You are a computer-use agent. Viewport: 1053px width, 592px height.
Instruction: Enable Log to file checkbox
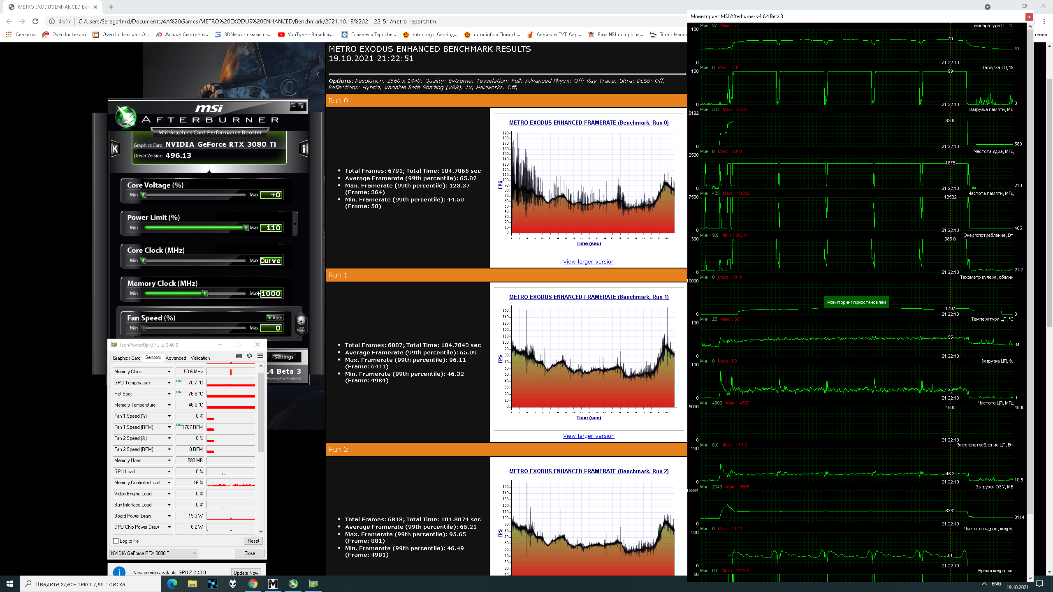pyautogui.click(x=116, y=541)
